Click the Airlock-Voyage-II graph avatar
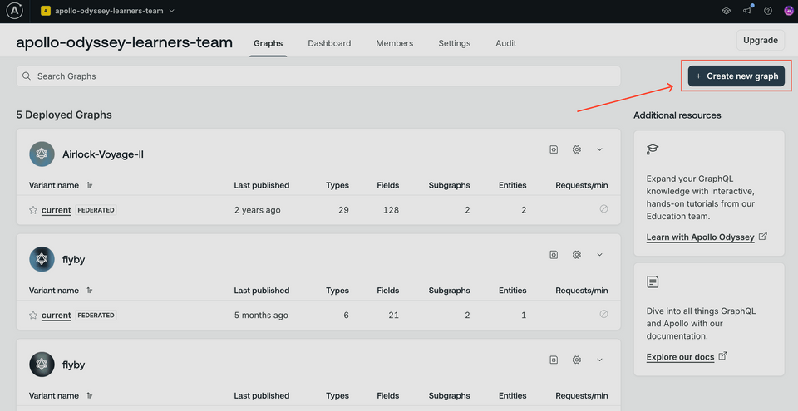This screenshot has width=798, height=411. coord(42,154)
